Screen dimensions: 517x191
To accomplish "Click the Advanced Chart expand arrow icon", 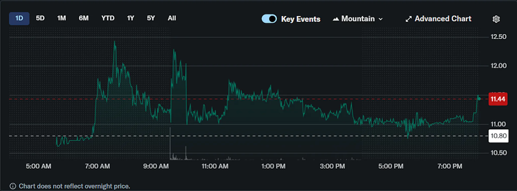I will click(x=408, y=19).
